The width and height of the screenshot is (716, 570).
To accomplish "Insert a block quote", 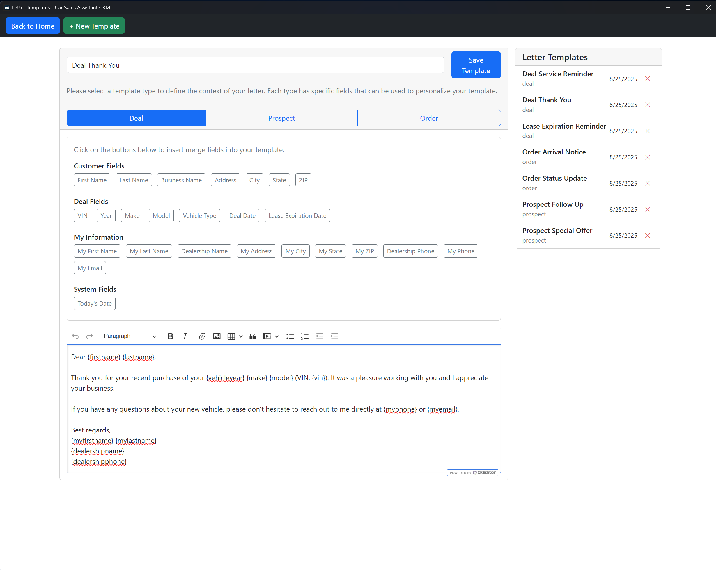I will (x=253, y=336).
